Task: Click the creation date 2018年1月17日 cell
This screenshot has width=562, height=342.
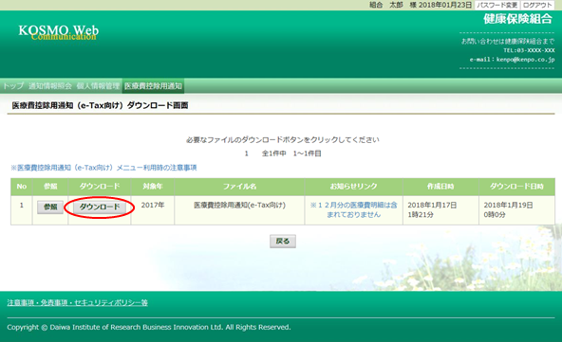Action: tap(440, 210)
